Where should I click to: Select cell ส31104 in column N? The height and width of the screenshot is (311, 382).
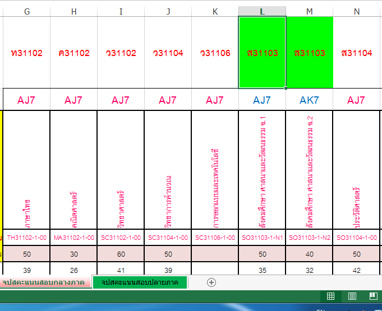[357, 53]
